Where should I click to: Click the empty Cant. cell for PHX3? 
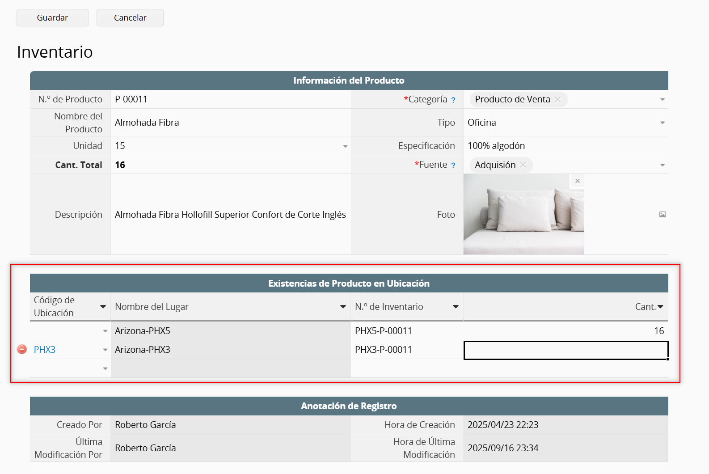click(566, 350)
